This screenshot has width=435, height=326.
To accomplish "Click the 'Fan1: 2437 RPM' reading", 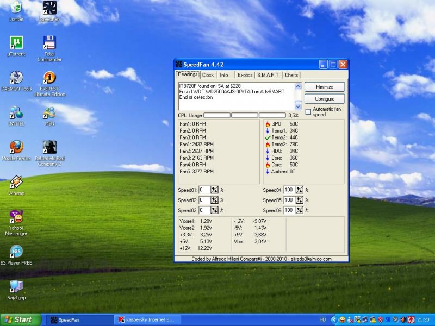I will tap(196, 145).
